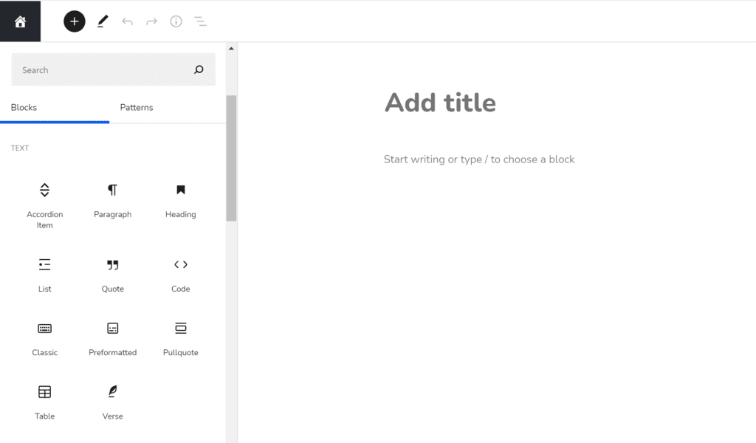The height and width of the screenshot is (443, 756).
Task: Switch to the Patterns tab
Action: pyautogui.click(x=136, y=107)
